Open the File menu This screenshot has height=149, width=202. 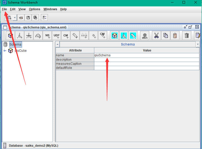[4, 9]
